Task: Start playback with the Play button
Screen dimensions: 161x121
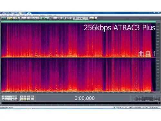Action: pyautogui.click(x=6, y=97)
